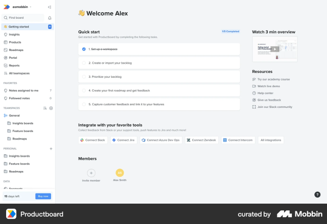Open Alex Smith member avatar

pyautogui.click(x=120, y=173)
